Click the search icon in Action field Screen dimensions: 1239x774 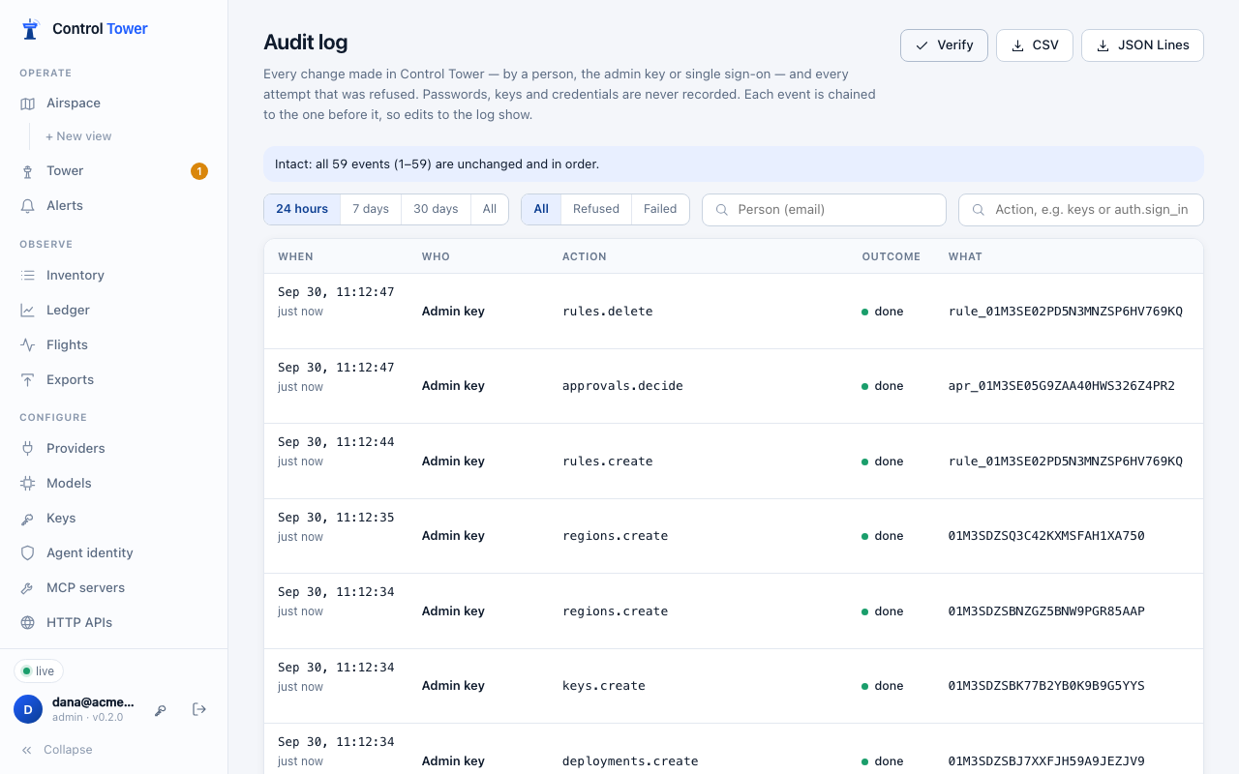pyautogui.click(x=978, y=210)
